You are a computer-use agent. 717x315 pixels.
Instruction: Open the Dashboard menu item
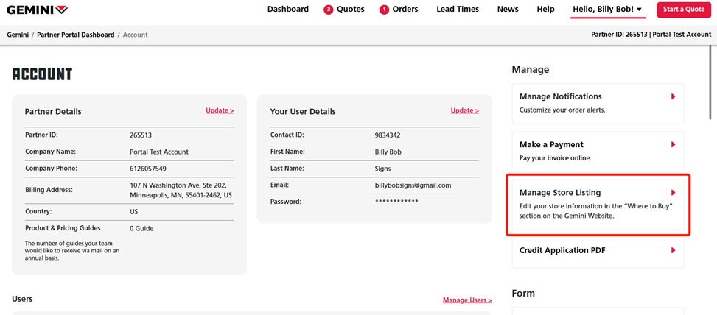288,10
